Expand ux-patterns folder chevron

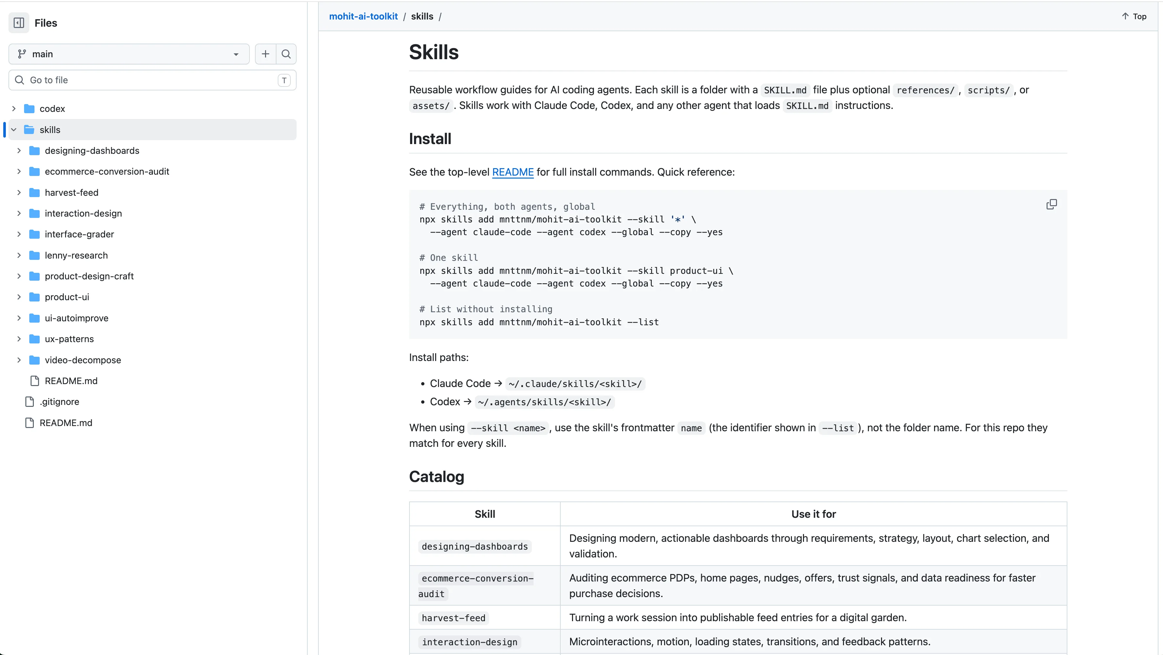tap(19, 339)
